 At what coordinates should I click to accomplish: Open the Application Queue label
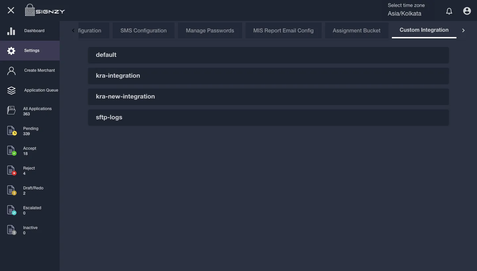coord(41,90)
